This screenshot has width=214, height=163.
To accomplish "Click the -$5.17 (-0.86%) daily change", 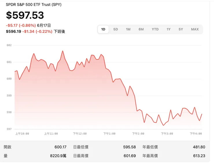I will pos(21,25).
